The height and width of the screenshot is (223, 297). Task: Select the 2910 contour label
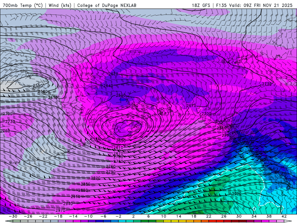[75, 197]
